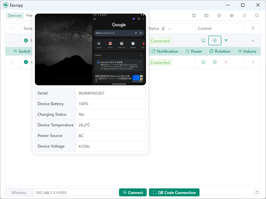Collapse the first device row chevron

coord(253,40)
